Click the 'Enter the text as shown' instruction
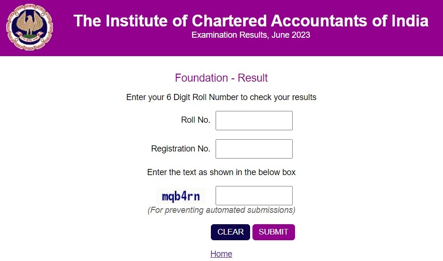Image resolution: width=443 pixels, height=261 pixels. point(221,172)
